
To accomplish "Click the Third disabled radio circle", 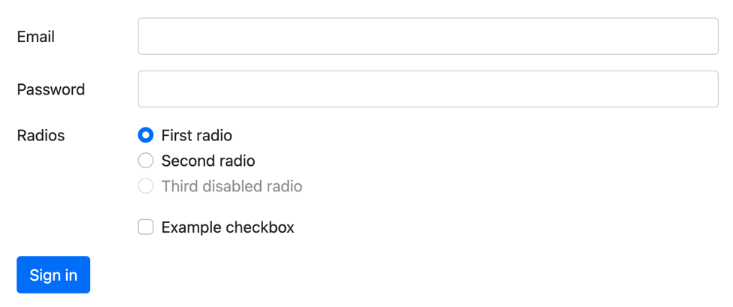I will click(146, 186).
